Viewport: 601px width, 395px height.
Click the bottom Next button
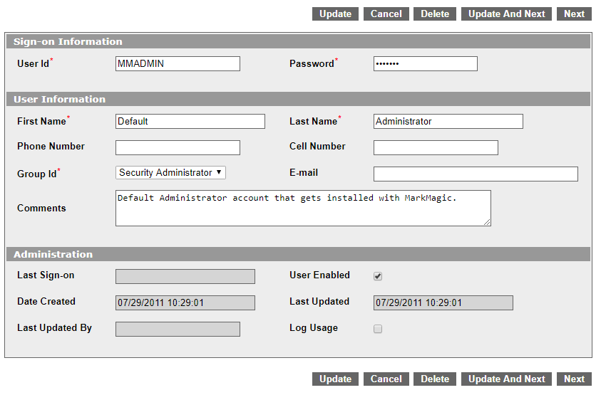pos(574,379)
